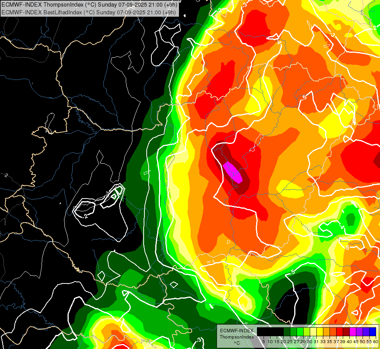Click the legend tick value '29'
The width and height of the screenshot is (380, 349).
coord(303,342)
